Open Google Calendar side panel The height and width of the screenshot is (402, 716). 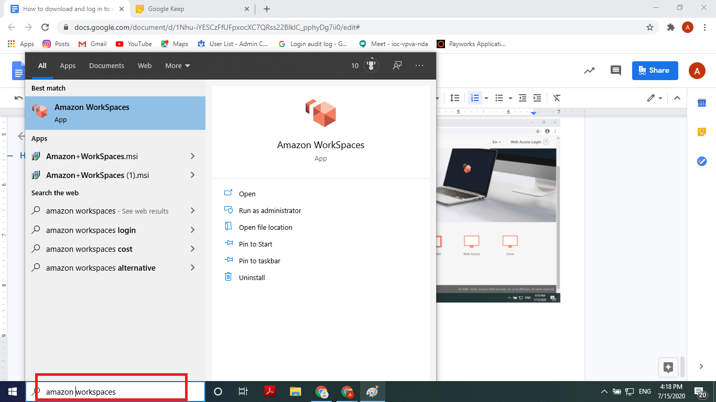coord(702,103)
